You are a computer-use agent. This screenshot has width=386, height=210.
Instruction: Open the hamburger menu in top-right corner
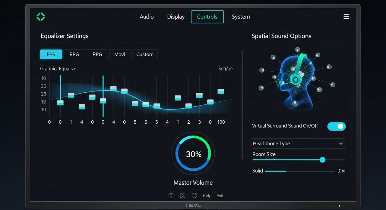point(346,17)
